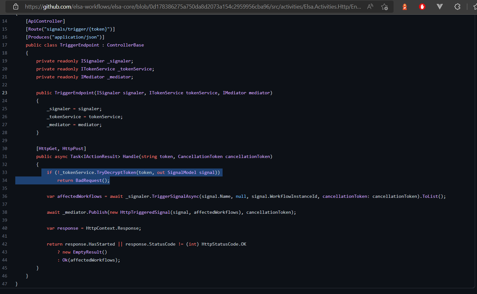Image resolution: width=477 pixels, height=294 pixels.
Task: Click line number 47 at the file end
Action: coord(4,283)
